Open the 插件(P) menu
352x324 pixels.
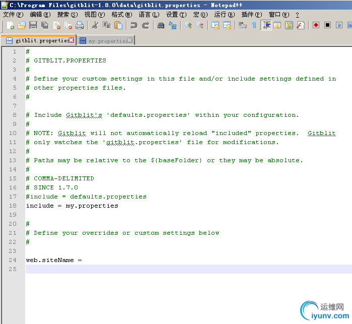(x=252, y=15)
